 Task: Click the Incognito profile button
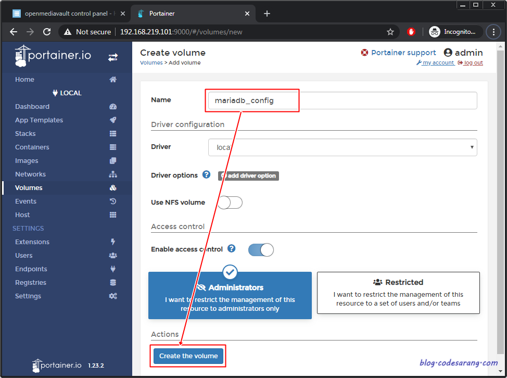pos(455,32)
